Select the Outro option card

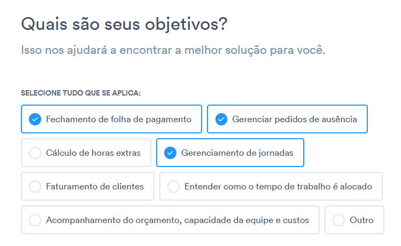pos(354,220)
